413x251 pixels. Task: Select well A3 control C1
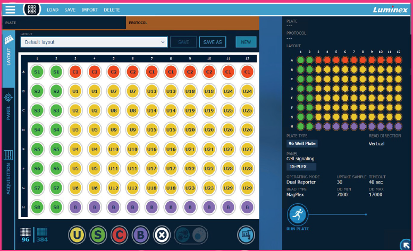click(x=75, y=72)
